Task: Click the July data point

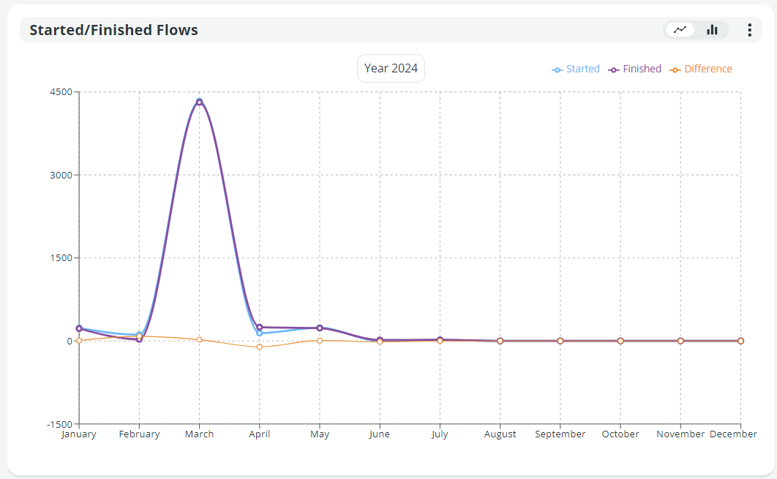Action: [440, 340]
